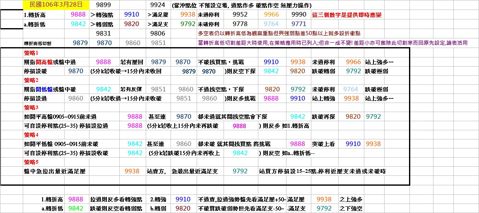Click the 不過找空點，下探 cell
The image size is (479, 213).
[221, 90]
